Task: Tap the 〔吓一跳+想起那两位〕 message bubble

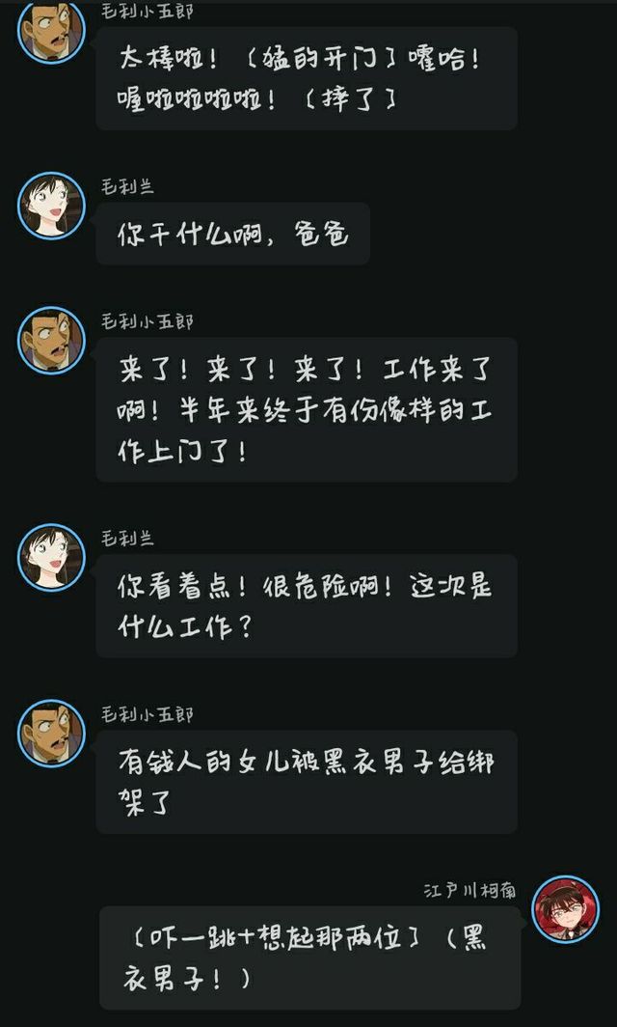Action: (310, 958)
